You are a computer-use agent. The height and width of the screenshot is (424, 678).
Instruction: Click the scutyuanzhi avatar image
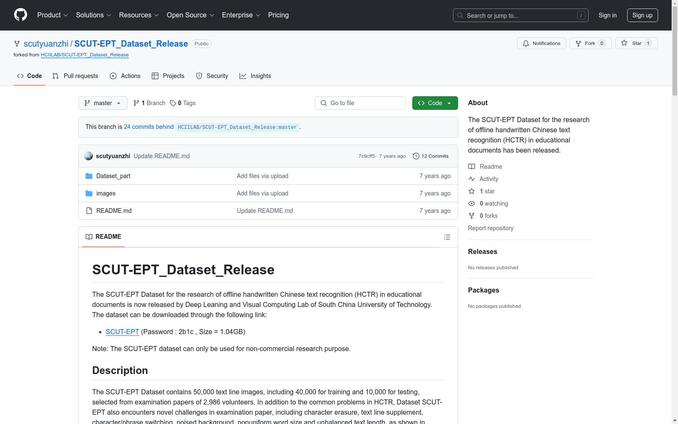click(89, 156)
